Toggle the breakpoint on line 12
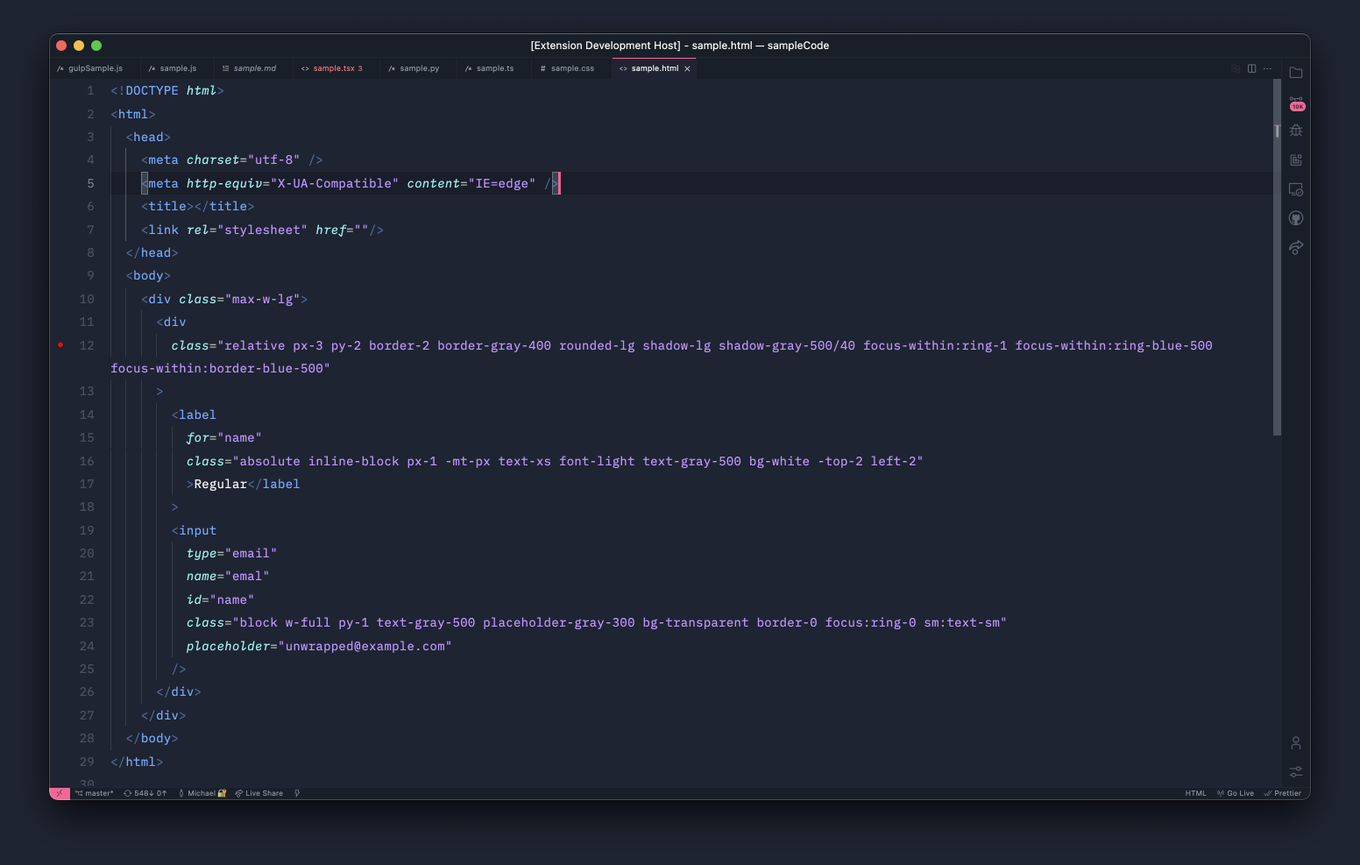 pyautogui.click(x=60, y=345)
